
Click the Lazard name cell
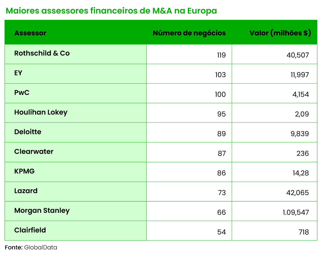pyautogui.click(x=26, y=191)
